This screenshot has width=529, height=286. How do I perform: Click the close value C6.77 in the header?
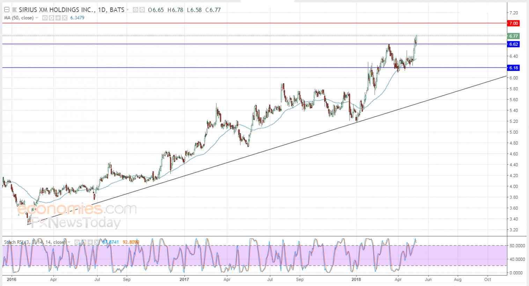click(213, 10)
